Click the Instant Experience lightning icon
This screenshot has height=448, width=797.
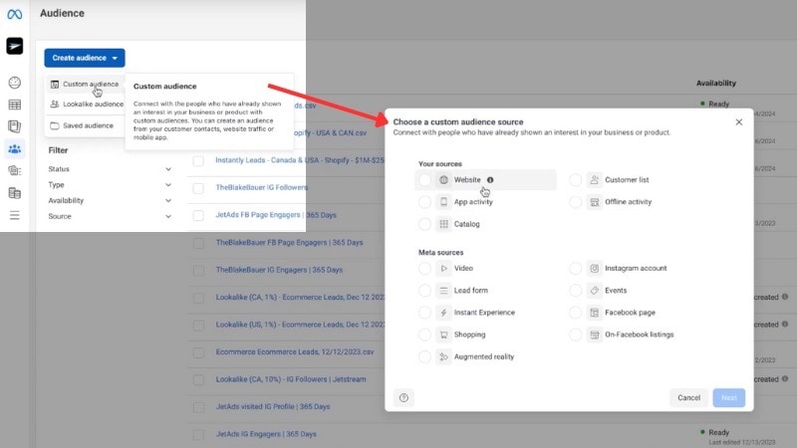tap(443, 313)
